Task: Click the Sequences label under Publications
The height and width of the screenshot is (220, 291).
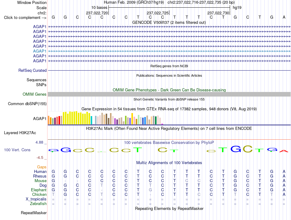Action: [36, 80]
